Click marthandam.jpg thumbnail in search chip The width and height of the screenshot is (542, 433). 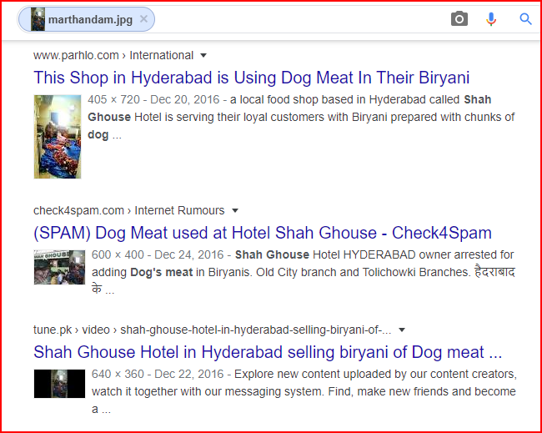tap(38, 19)
